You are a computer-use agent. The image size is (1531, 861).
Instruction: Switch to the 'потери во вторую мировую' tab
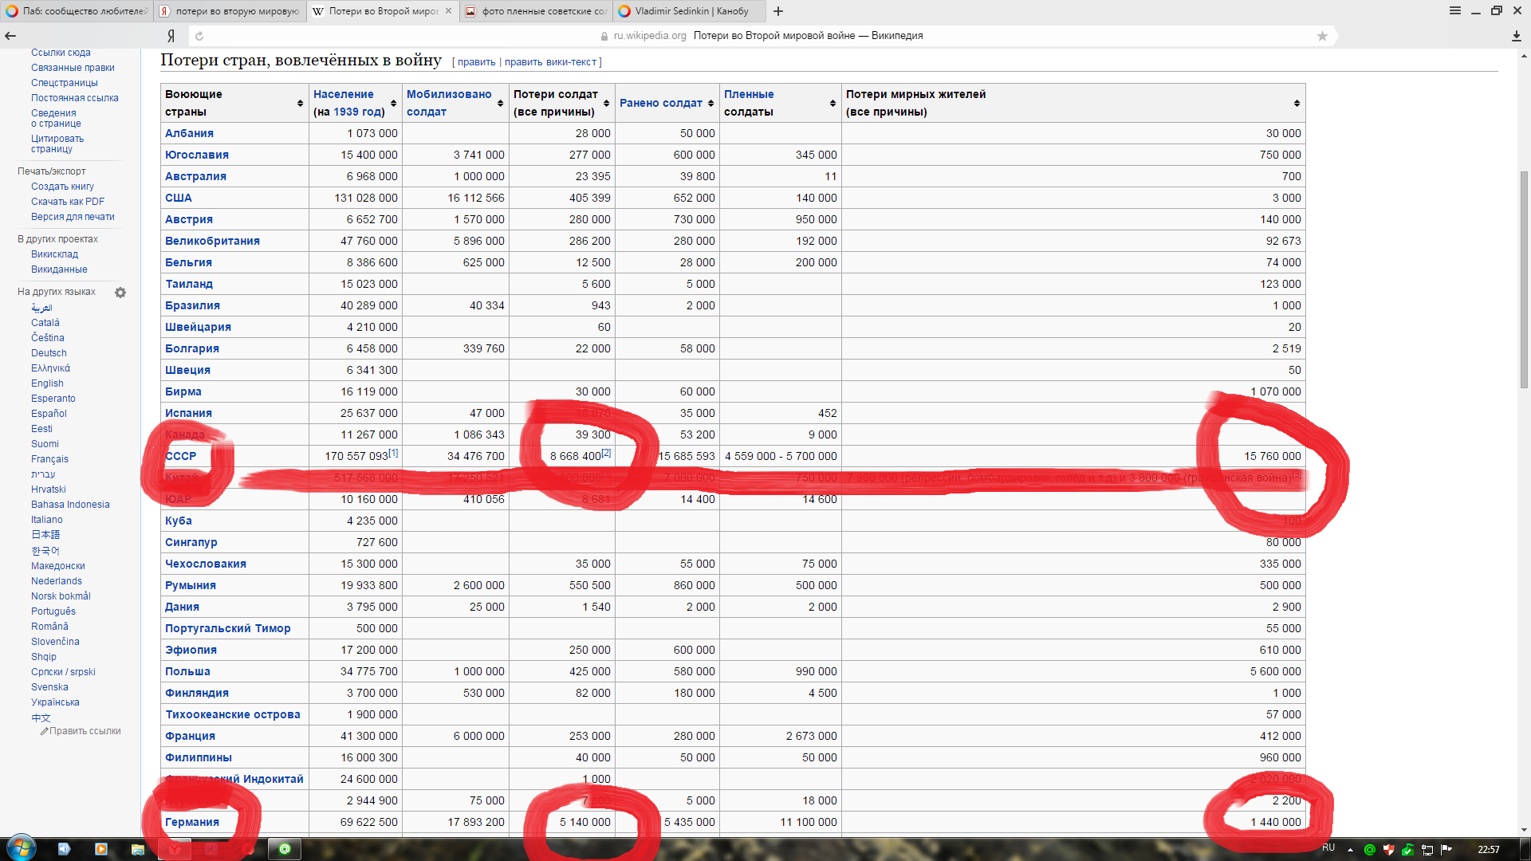click(x=230, y=11)
